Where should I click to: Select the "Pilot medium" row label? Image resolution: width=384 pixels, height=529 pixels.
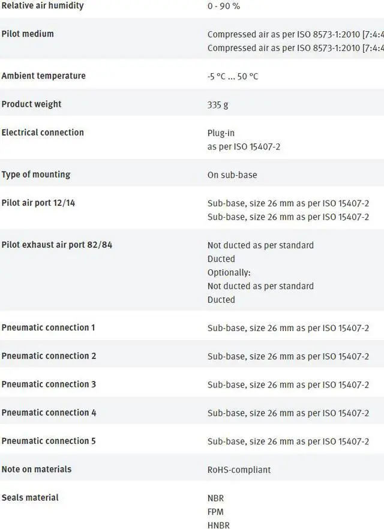28,34
